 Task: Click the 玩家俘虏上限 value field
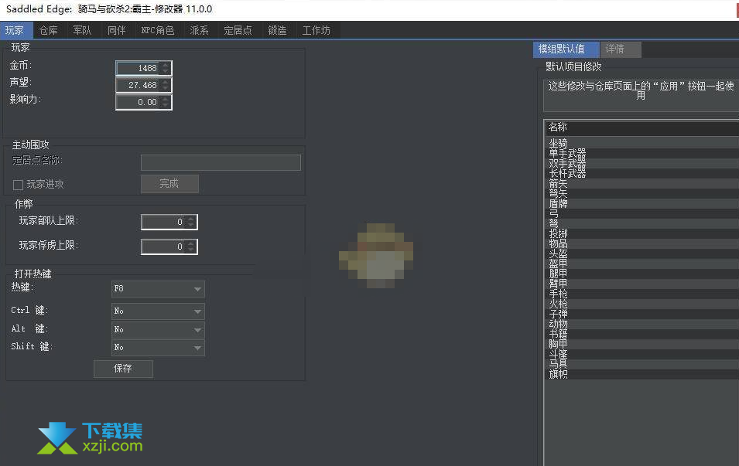click(x=163, y=247)
